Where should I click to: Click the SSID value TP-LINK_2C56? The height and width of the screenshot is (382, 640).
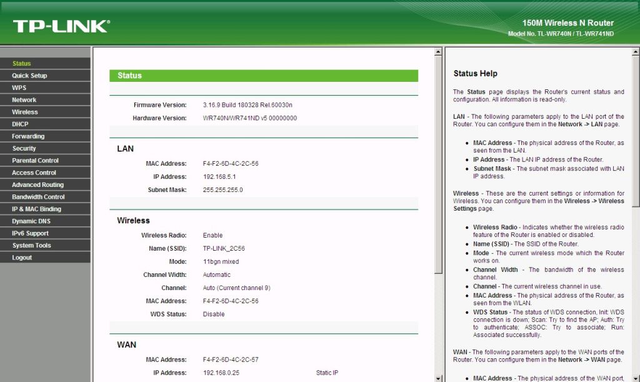click(224, 249)
